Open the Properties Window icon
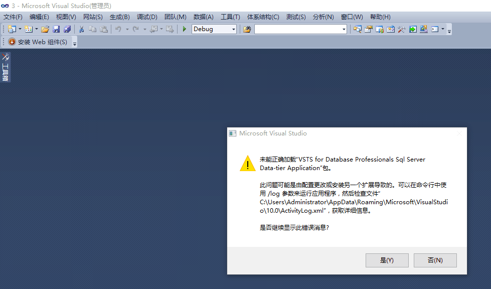The image size is (491, 289). pos(368,29)
